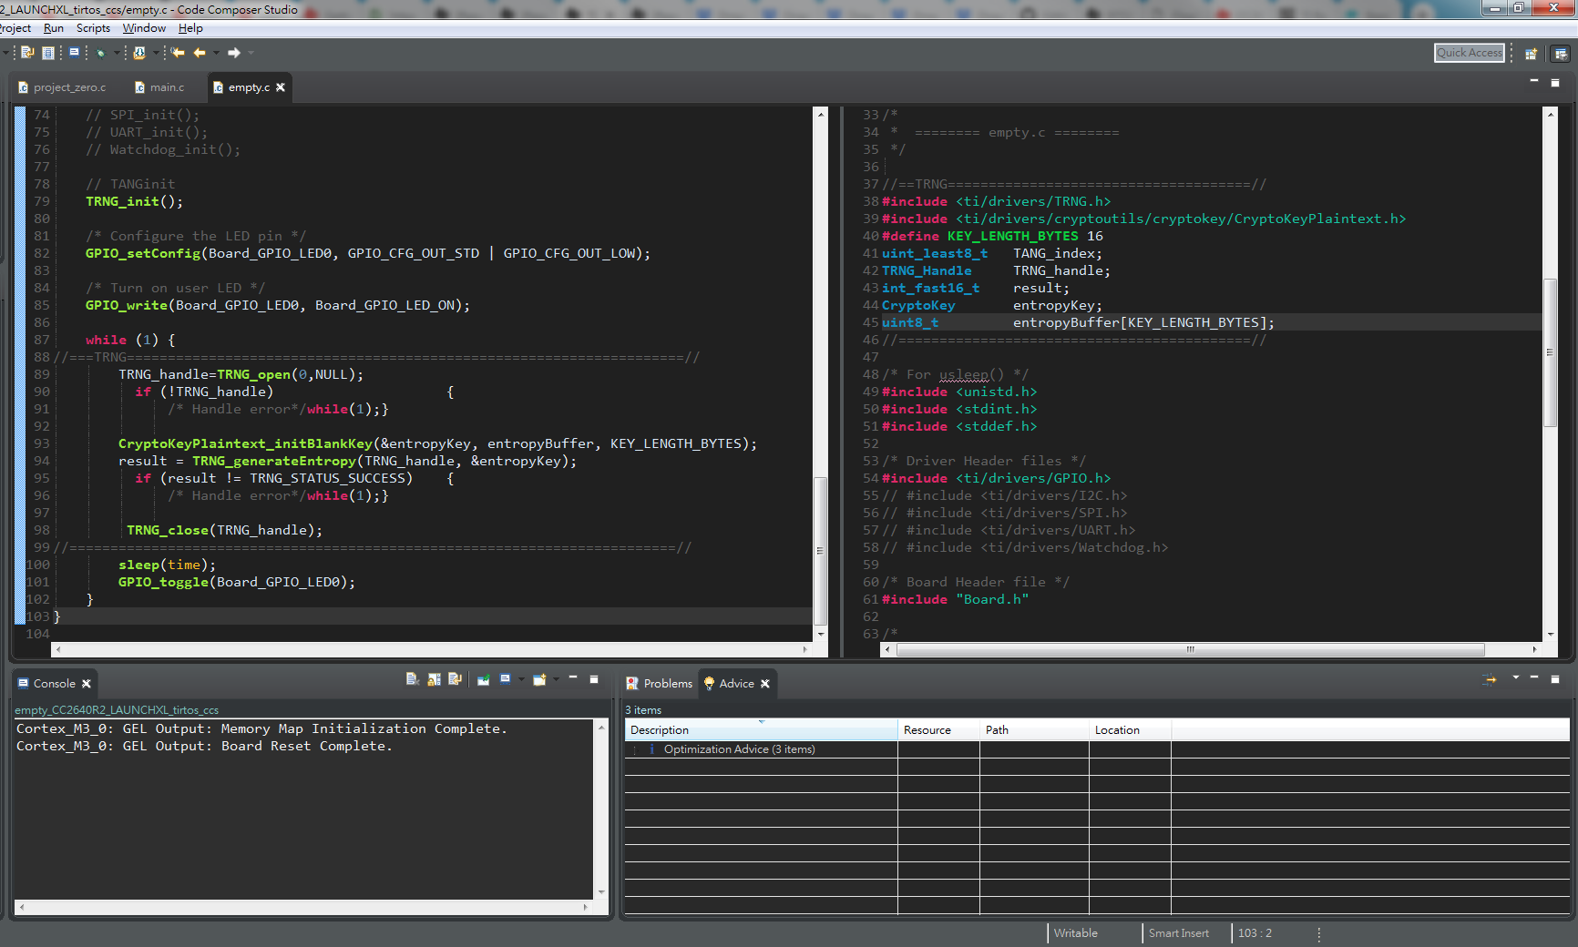
Task: Click the Pin Console icon
Action: click(483, 679)
